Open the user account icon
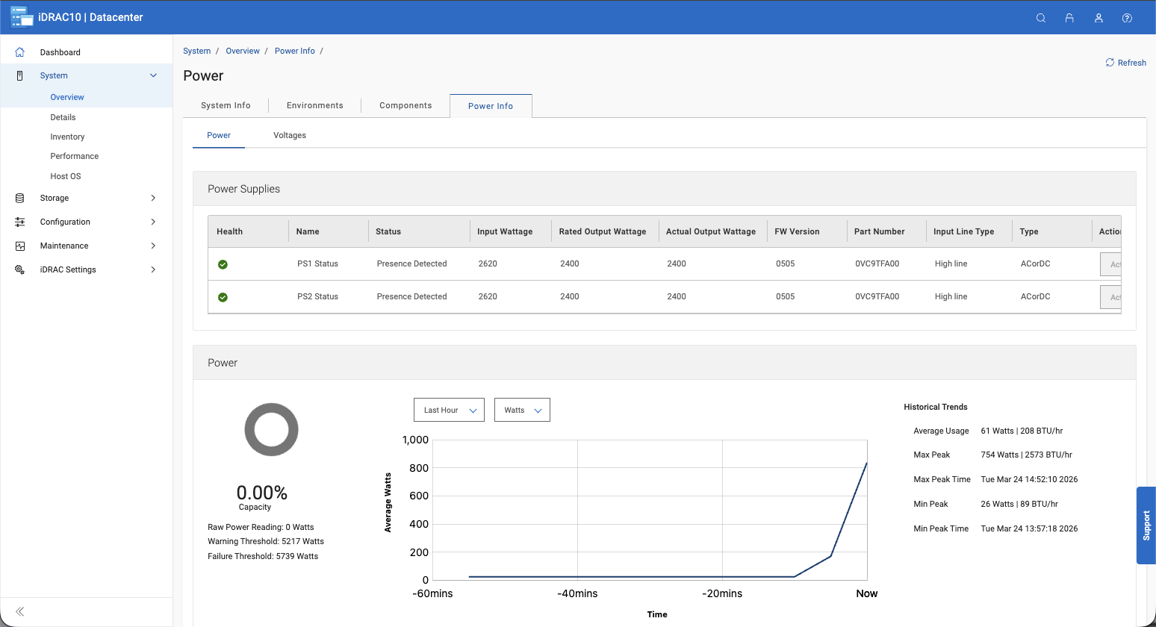Image resolution: width=1156 pixels, height=627 pixels. (x=1098, y=18)
